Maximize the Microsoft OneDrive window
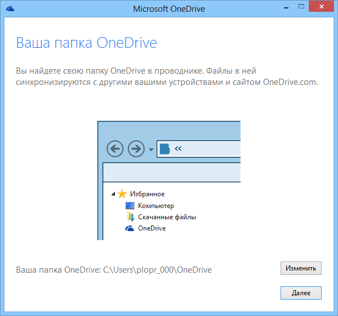 (x=301, y=7)
